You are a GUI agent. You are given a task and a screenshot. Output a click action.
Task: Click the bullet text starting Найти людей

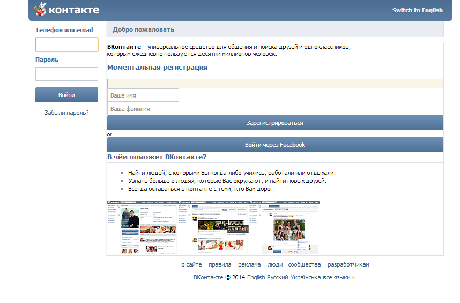point(232,173)
